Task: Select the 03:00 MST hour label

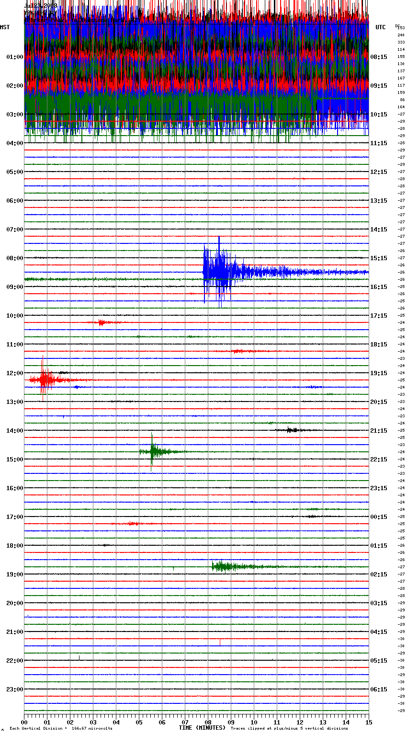Action: pos(15,115)
